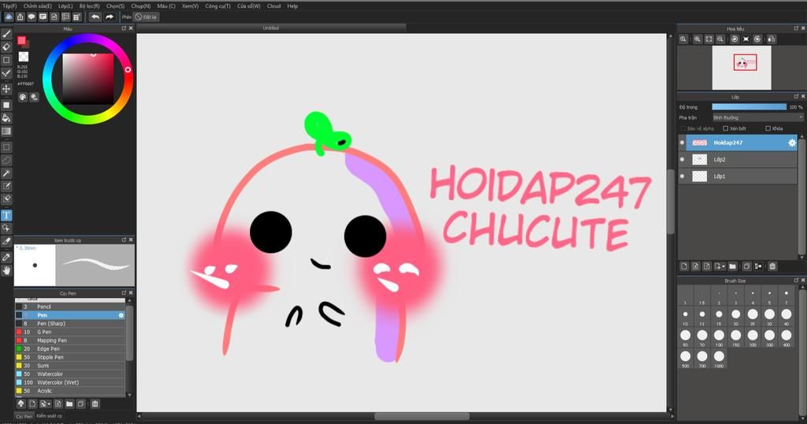This screenshot has height=424, width=807.
Task: Open the Hoidap247 layer settings gear
Action: [x=791, y=143]
